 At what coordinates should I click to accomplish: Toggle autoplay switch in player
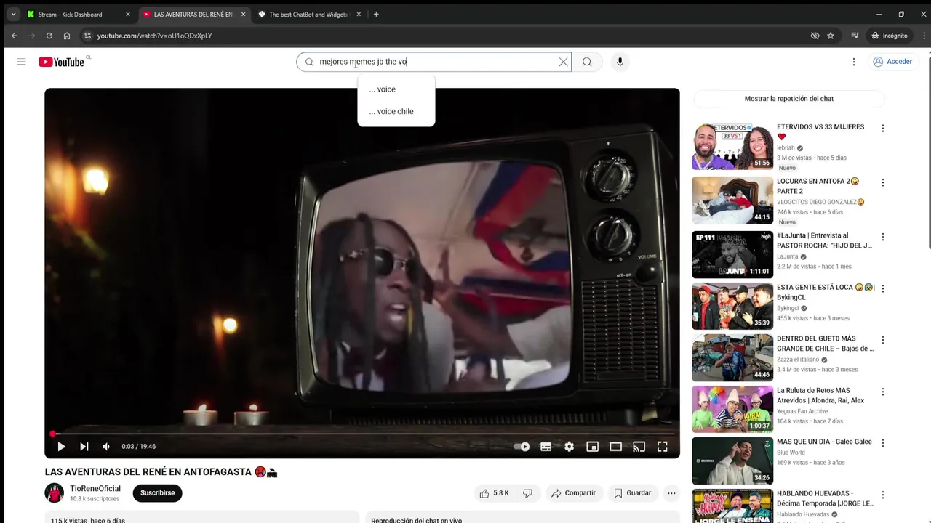tap(522, 447)
